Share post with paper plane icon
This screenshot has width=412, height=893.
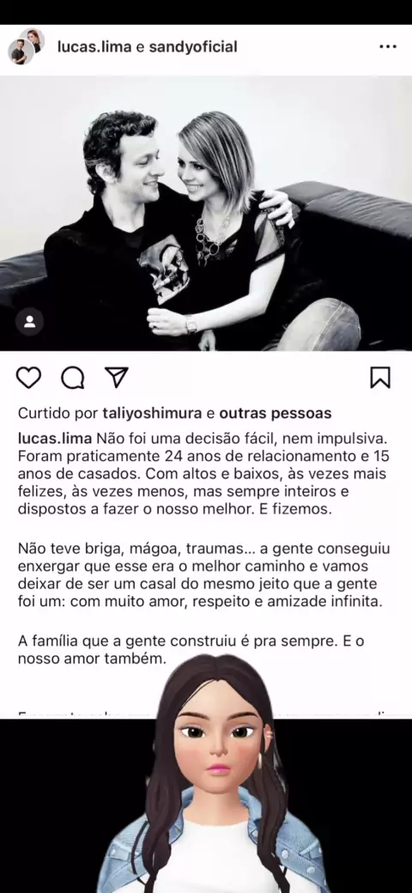[x=117, y=377]
